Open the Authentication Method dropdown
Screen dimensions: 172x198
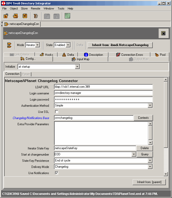click(x=150, y=105)
